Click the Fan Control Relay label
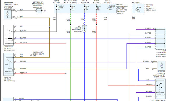The width and height of the screenshot is (171, 101). [158, 100]
